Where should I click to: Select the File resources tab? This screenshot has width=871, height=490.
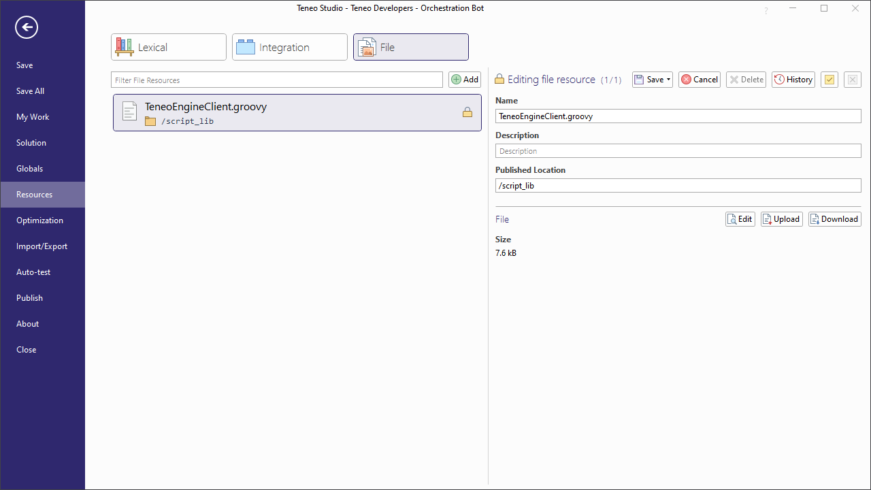(411, 47)
